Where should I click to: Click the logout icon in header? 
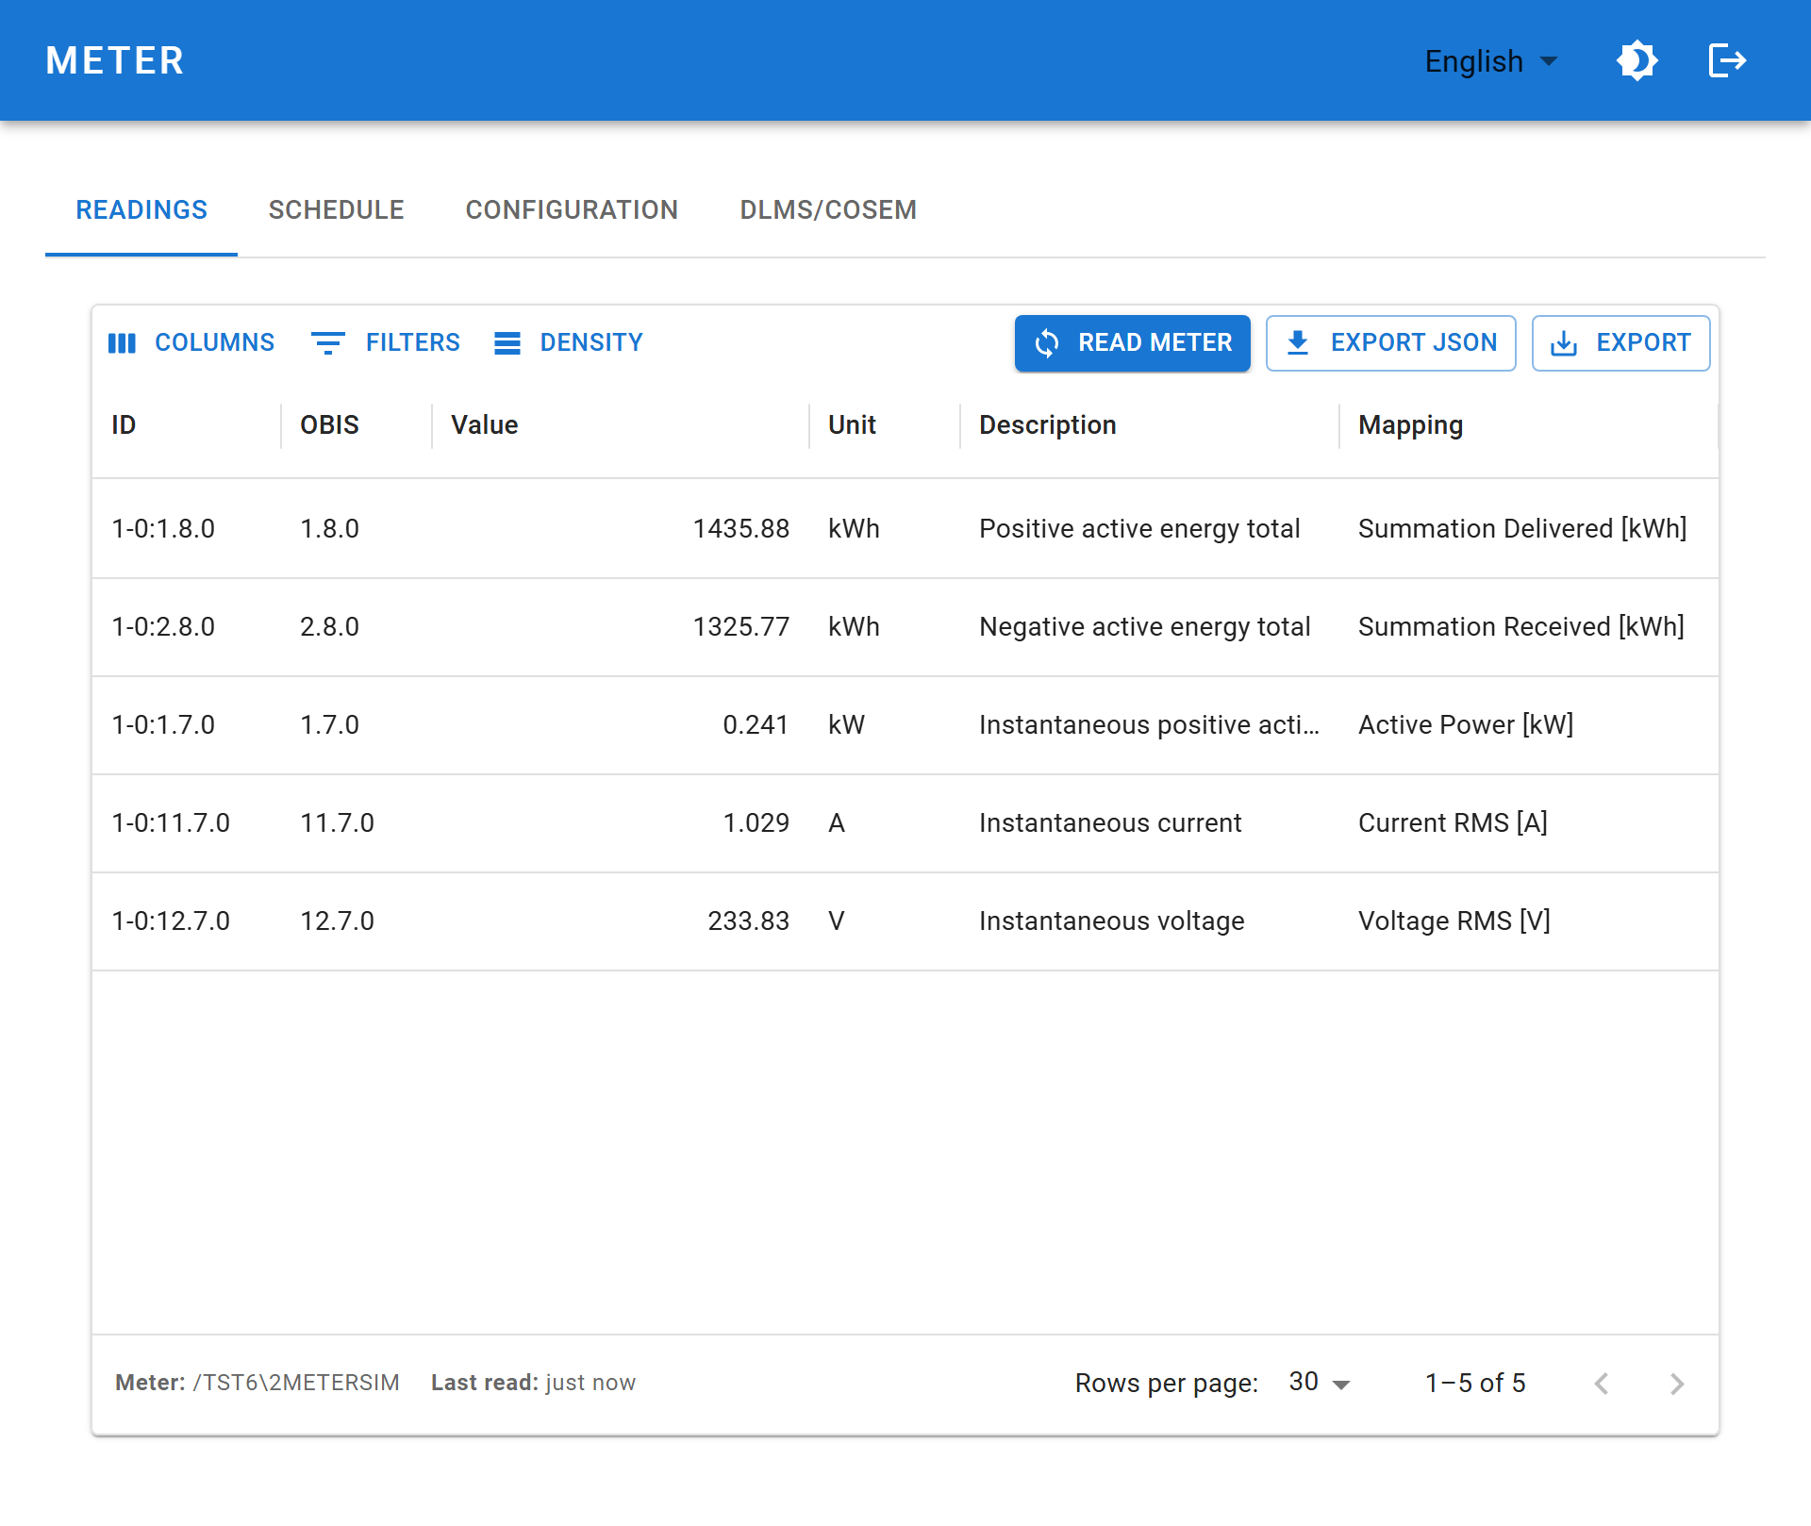(x=1727, y=61)
